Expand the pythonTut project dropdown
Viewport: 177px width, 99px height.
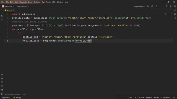click(x=8, y=6)
